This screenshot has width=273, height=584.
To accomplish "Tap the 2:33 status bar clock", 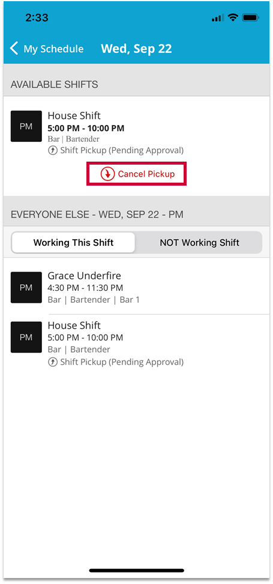I will (38, 17).
